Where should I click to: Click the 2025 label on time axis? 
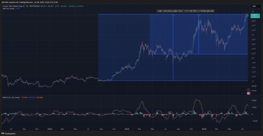(x=204, y=129)
